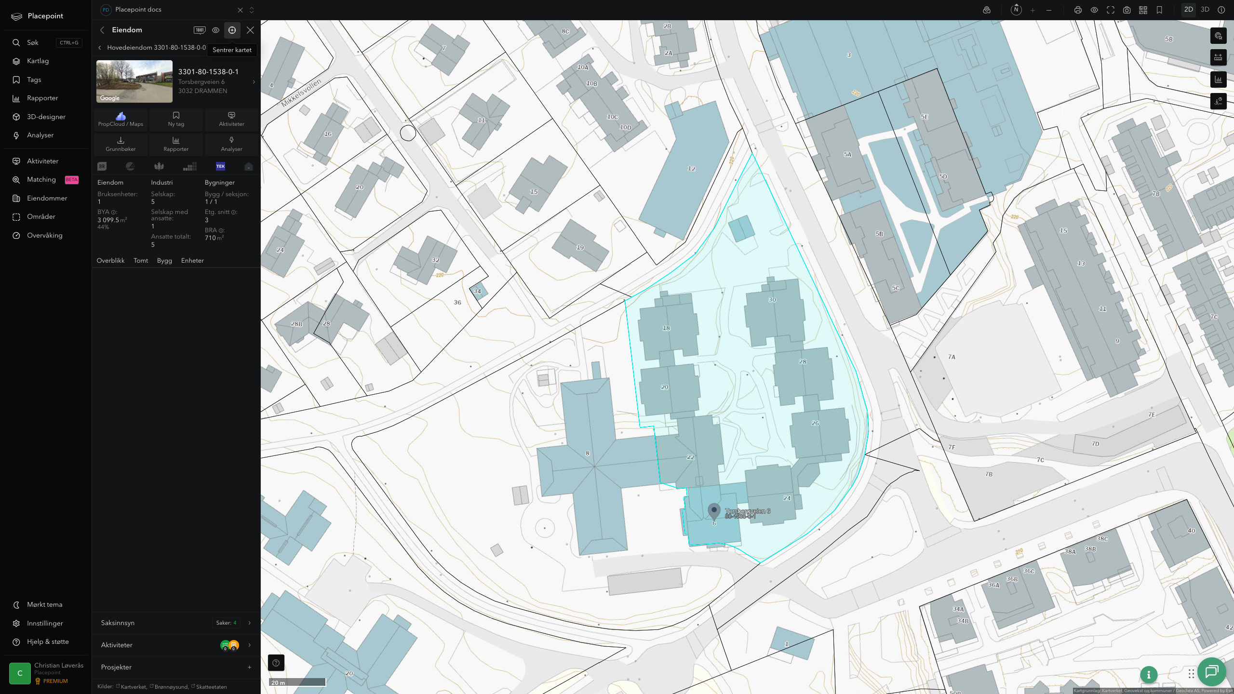Click the Nordic Swan ecolabel badge icon

[130, 166]
